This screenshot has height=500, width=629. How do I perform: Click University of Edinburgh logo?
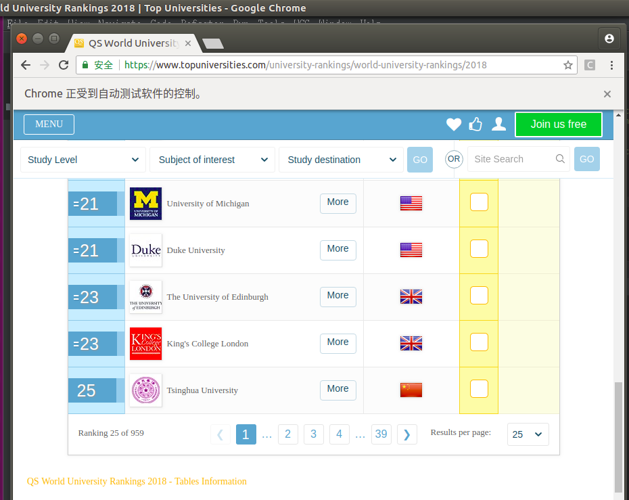(145, 297)
